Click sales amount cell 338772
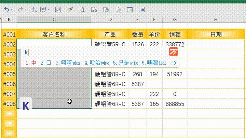The image size is (246, 138). click(x=175, y=44)
